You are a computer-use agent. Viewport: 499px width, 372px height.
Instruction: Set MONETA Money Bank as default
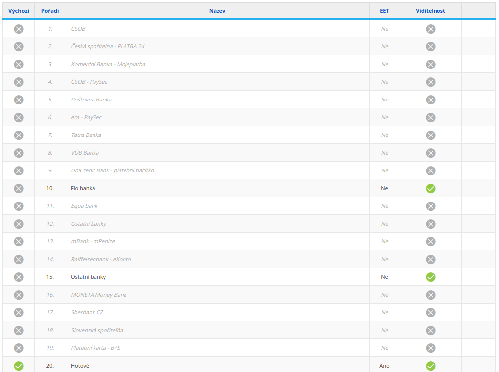pyautogui.click(x=19, y=295)
